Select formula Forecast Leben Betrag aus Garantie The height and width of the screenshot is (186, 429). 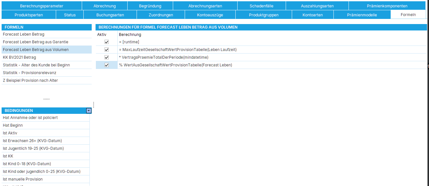pos(36,42)
